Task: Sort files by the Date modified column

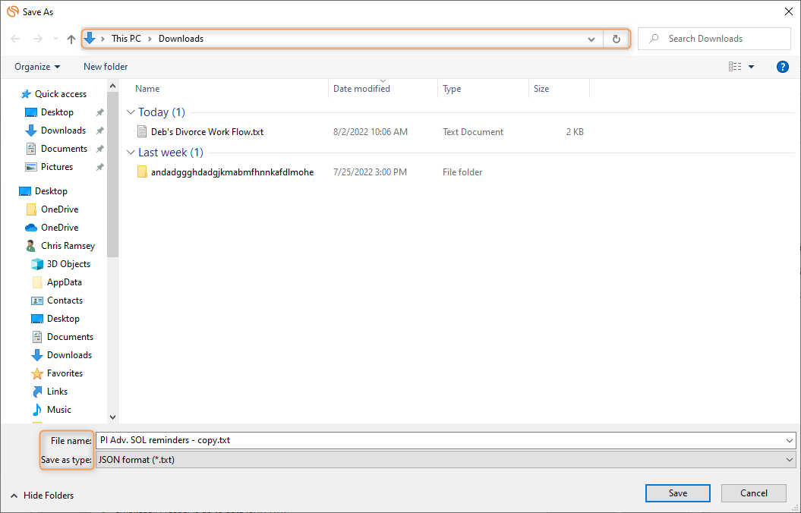Action: coord(361,88)
